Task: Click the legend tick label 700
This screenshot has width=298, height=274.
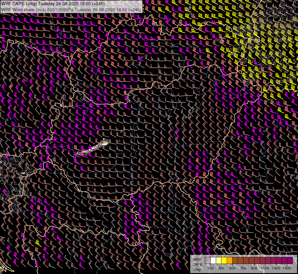Action: 243,268
